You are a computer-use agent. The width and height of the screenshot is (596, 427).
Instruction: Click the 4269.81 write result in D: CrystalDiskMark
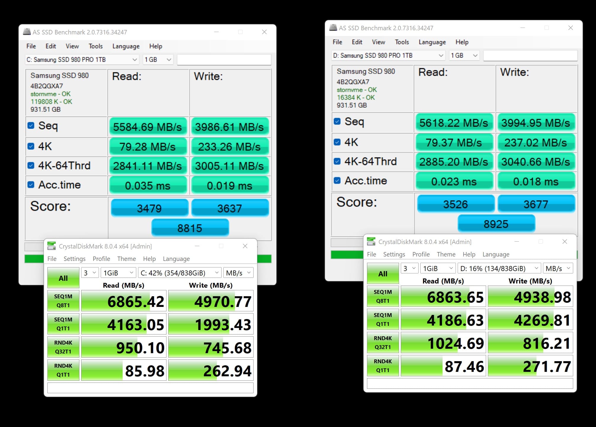[x=531, y=319]
